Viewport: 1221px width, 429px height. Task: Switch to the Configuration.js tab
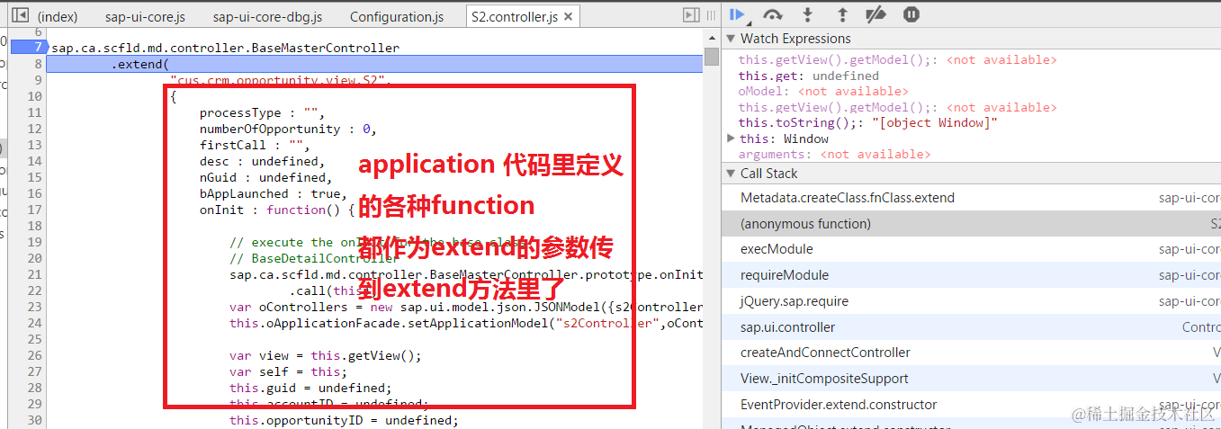(x=397, y=17)
